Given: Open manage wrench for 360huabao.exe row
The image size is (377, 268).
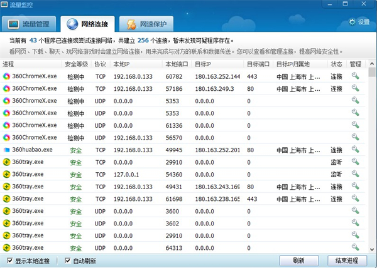Looking at the screenshot, I should (355, 150).
